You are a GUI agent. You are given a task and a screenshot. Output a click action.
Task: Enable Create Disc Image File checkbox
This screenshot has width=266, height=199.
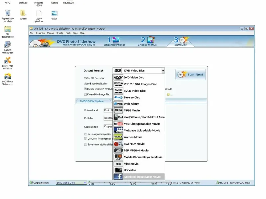coord(85,94)
